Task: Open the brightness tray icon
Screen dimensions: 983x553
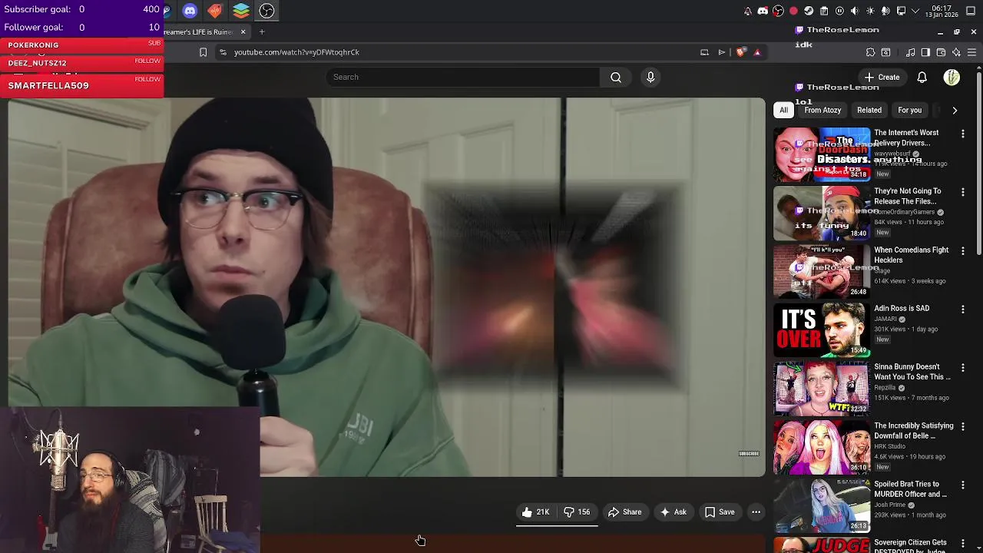Action: point(870,11)
